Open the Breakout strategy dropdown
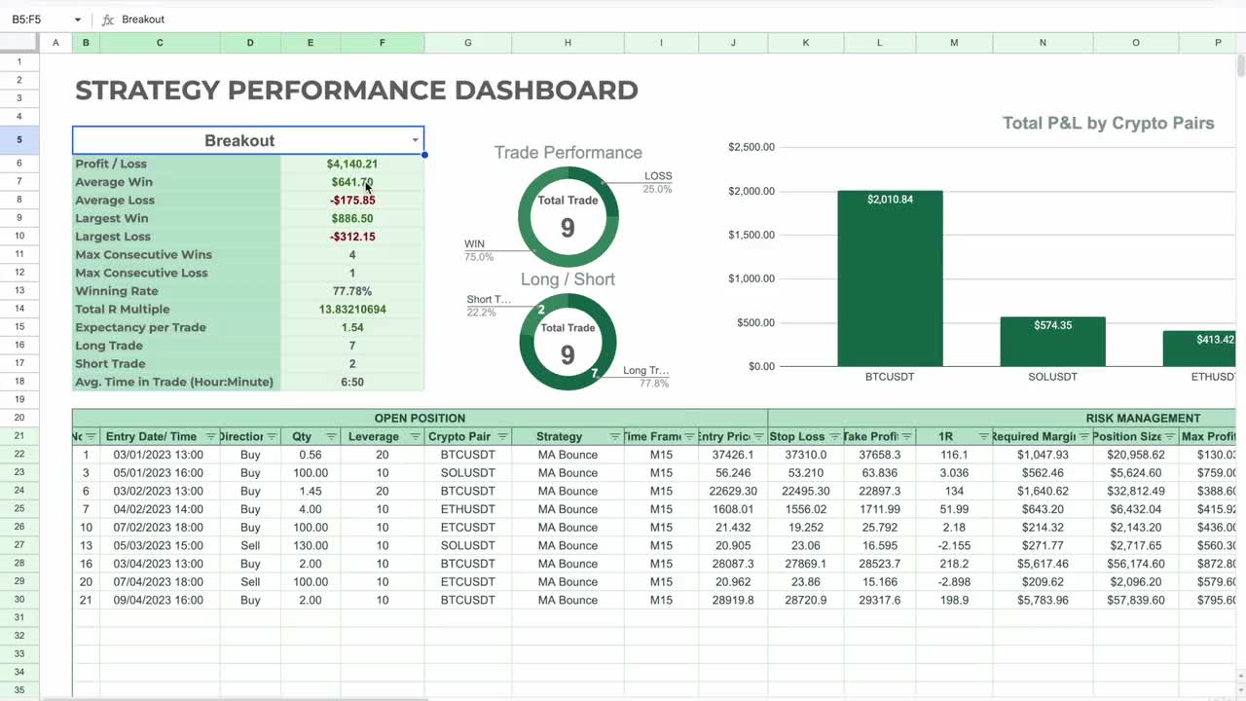The height and width of the screenshot is (701, 1246). 415,140
